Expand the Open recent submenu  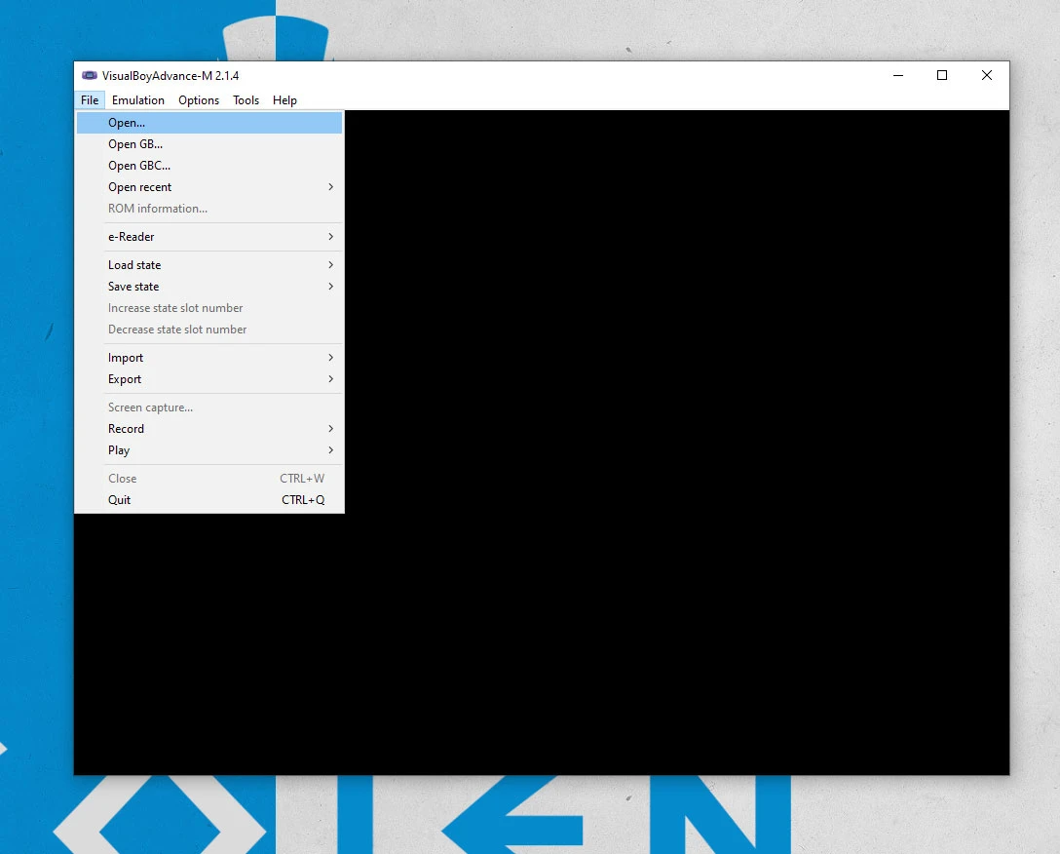click(x=140, y=187)
